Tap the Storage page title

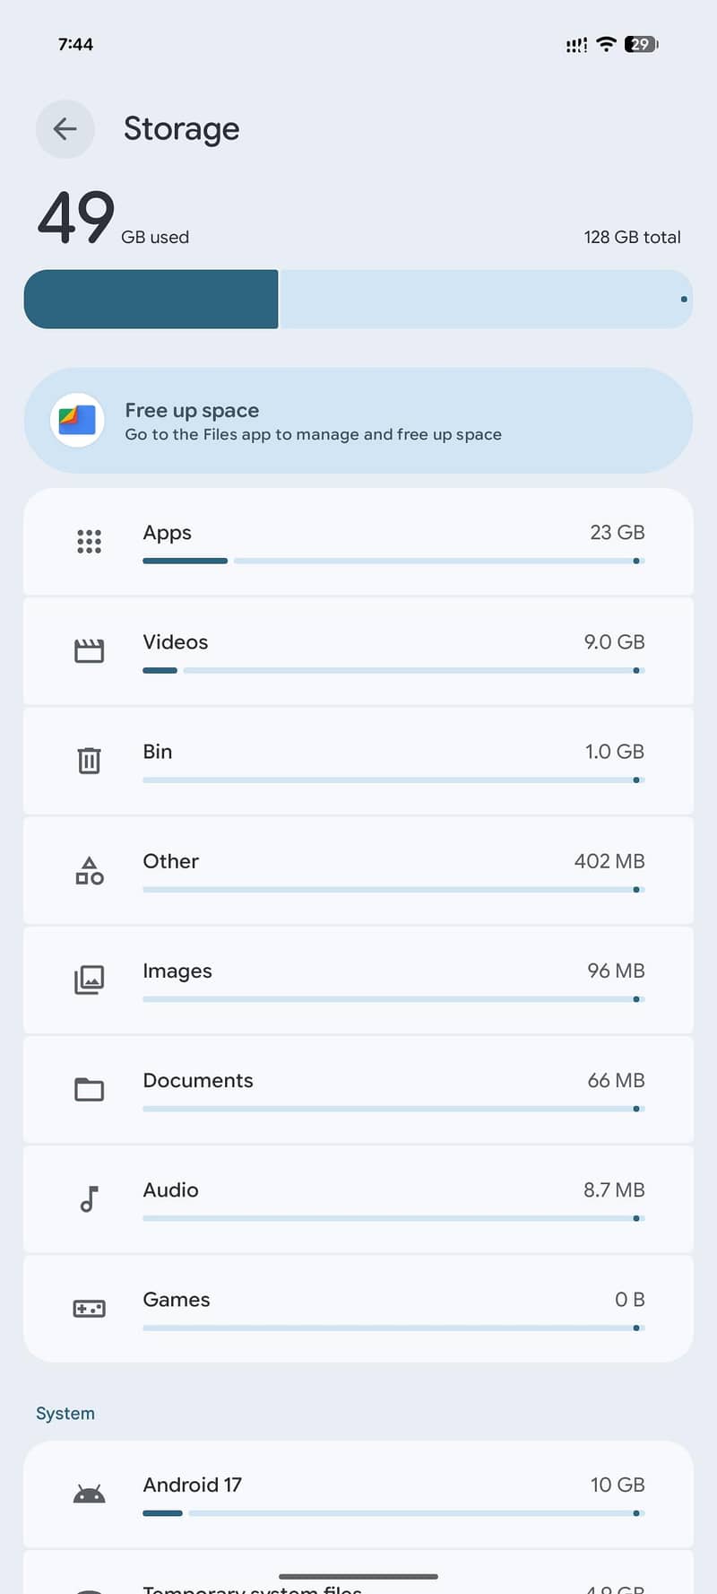pos(181,129)
